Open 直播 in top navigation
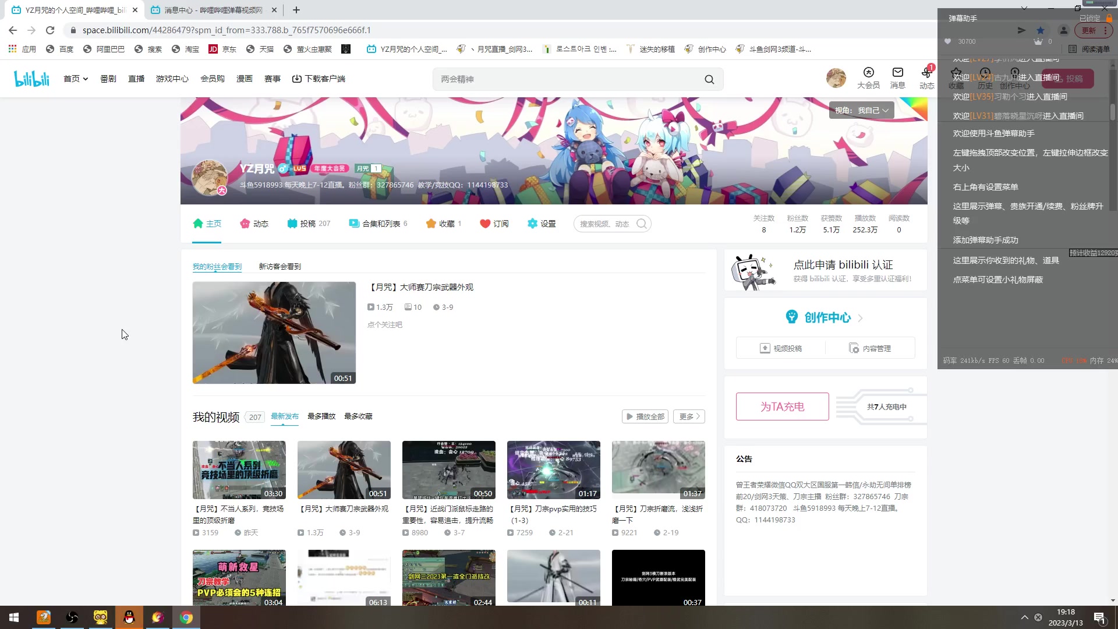This screenshot has width=1118, height=629. 136,79
